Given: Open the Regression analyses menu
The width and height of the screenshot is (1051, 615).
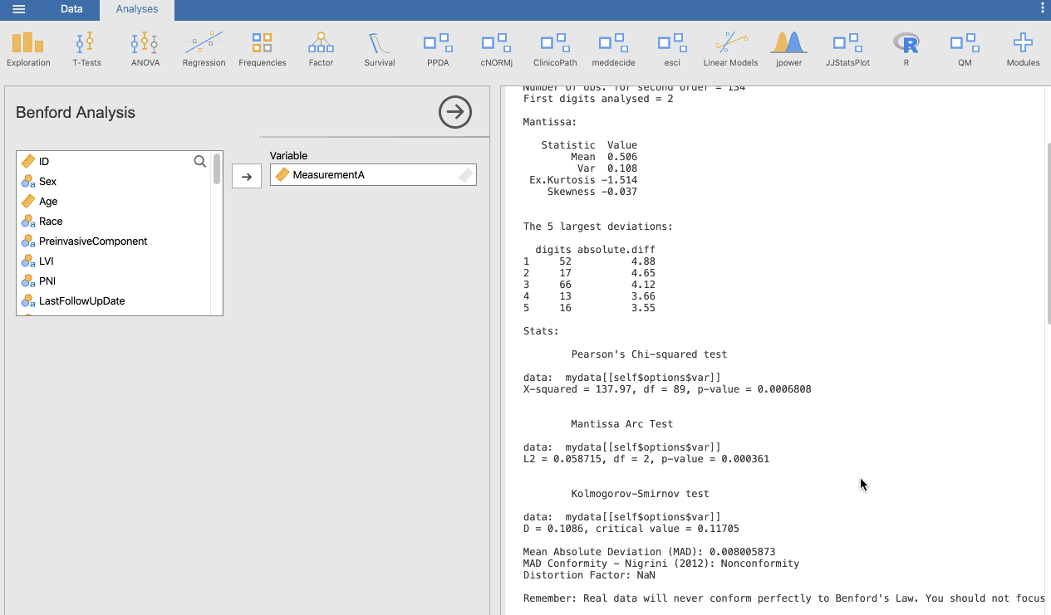Looking at the screenshot, I should (x=204, y=49).
